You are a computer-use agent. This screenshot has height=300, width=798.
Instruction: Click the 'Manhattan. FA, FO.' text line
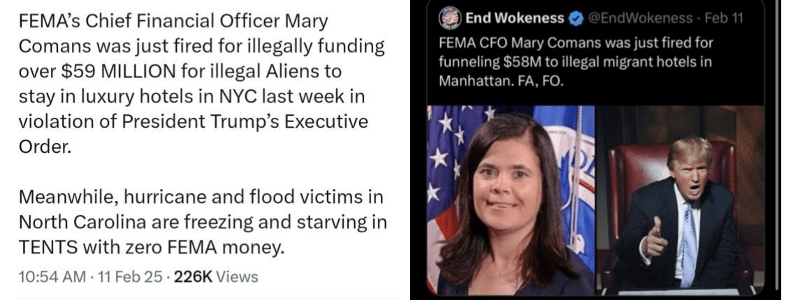tap(501, 81)
